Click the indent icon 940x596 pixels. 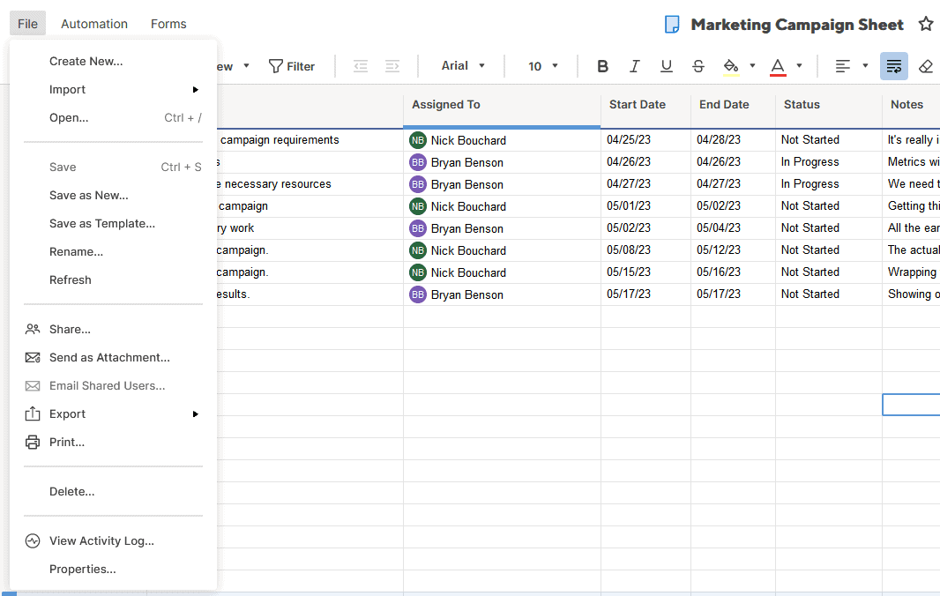[x=392, y=66]
